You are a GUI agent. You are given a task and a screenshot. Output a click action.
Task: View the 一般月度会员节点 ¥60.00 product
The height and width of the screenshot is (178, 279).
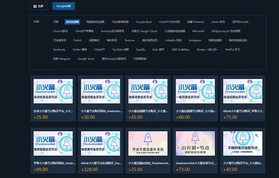[194, 91]
